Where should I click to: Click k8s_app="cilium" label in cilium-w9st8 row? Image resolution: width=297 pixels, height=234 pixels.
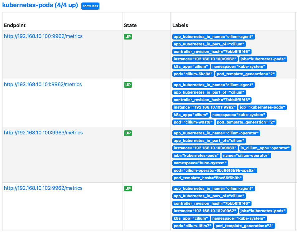point(191,115)
